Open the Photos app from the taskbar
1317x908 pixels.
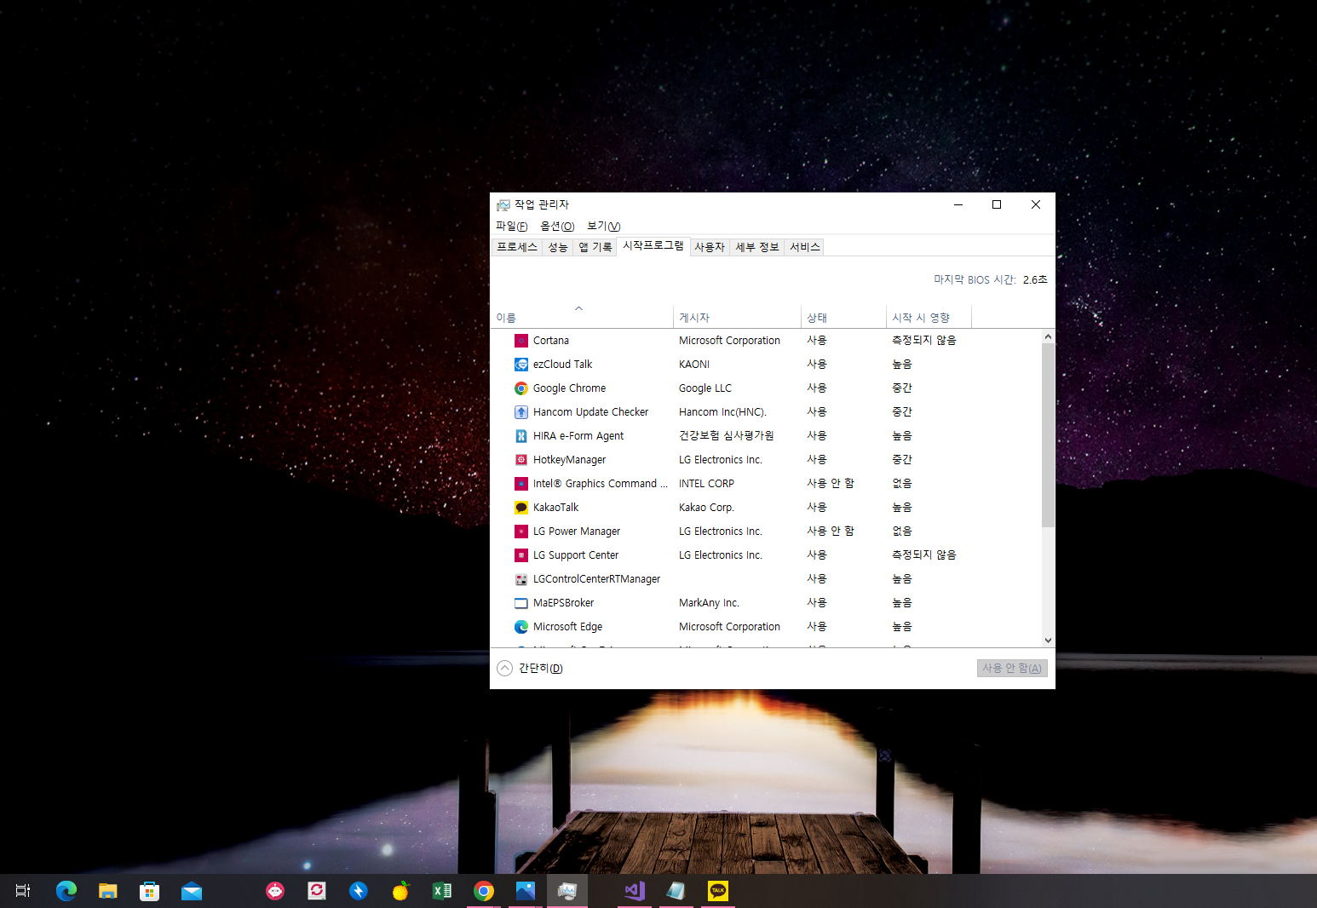[526, 891]
